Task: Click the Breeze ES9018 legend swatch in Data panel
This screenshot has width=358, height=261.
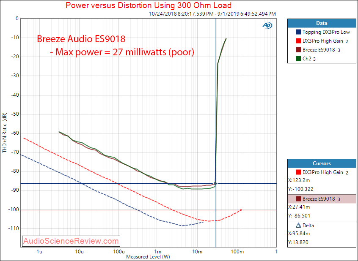Action: pos(298,50)
